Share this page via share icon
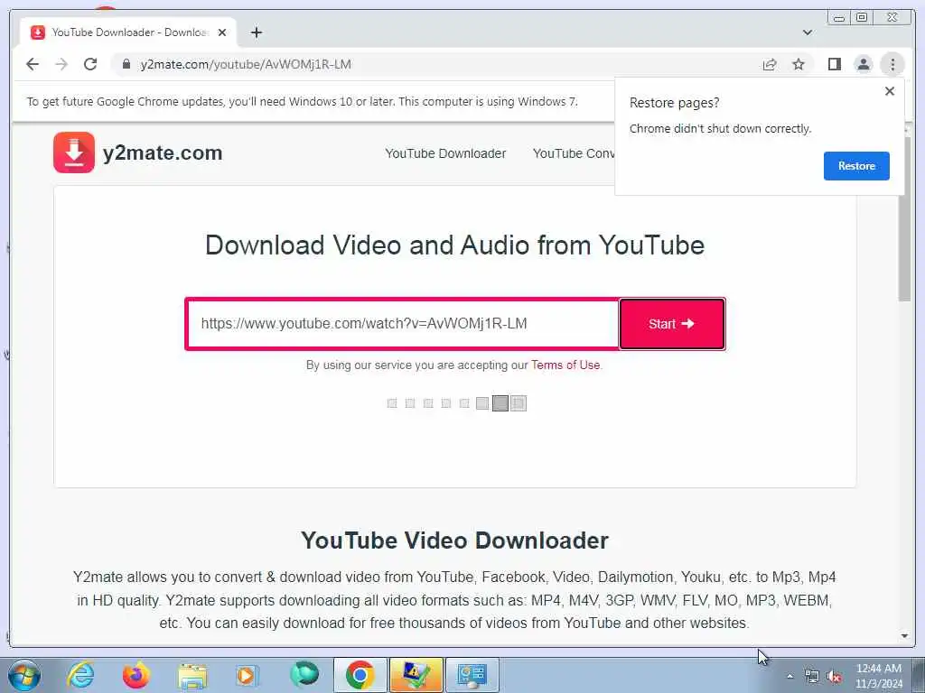The image size is (925, 693). pos(770,64)
